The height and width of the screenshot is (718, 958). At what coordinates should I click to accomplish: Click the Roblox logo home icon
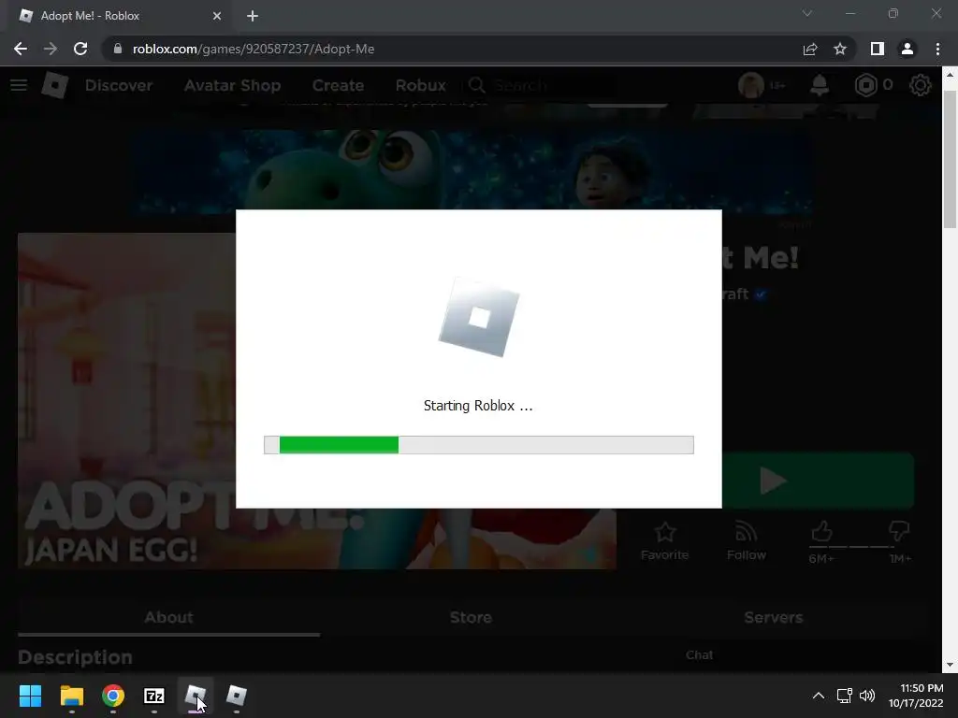pyautogui.click(x=54, y=85)
